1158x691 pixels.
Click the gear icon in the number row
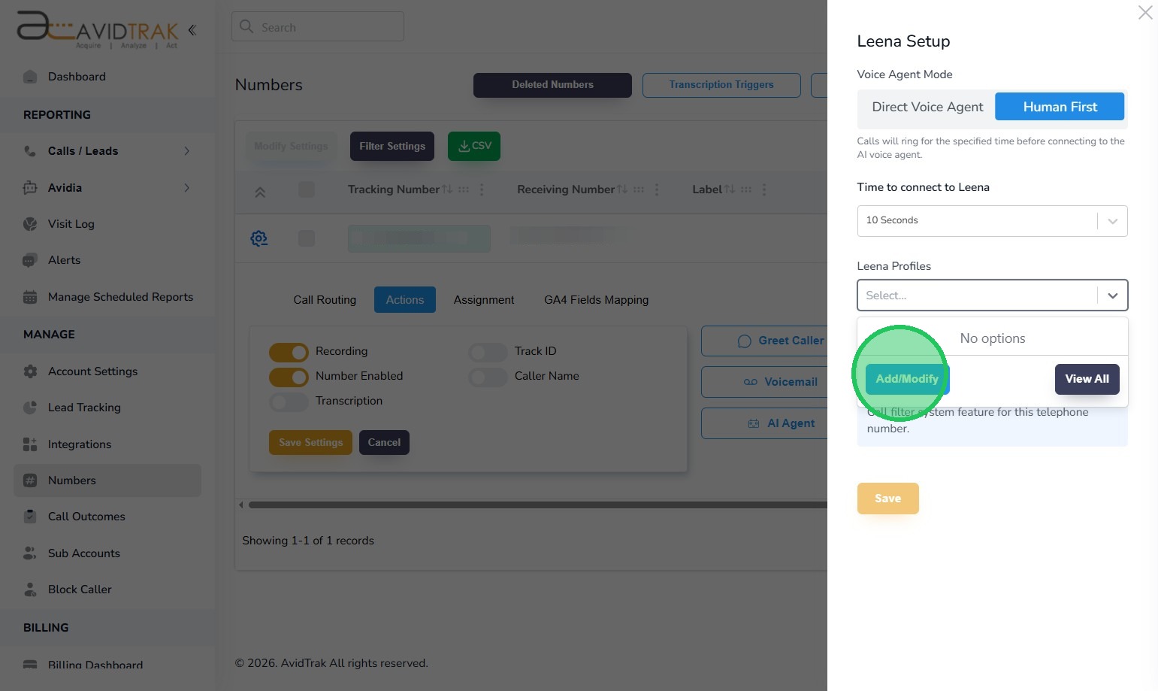click(x=259, y=238)
